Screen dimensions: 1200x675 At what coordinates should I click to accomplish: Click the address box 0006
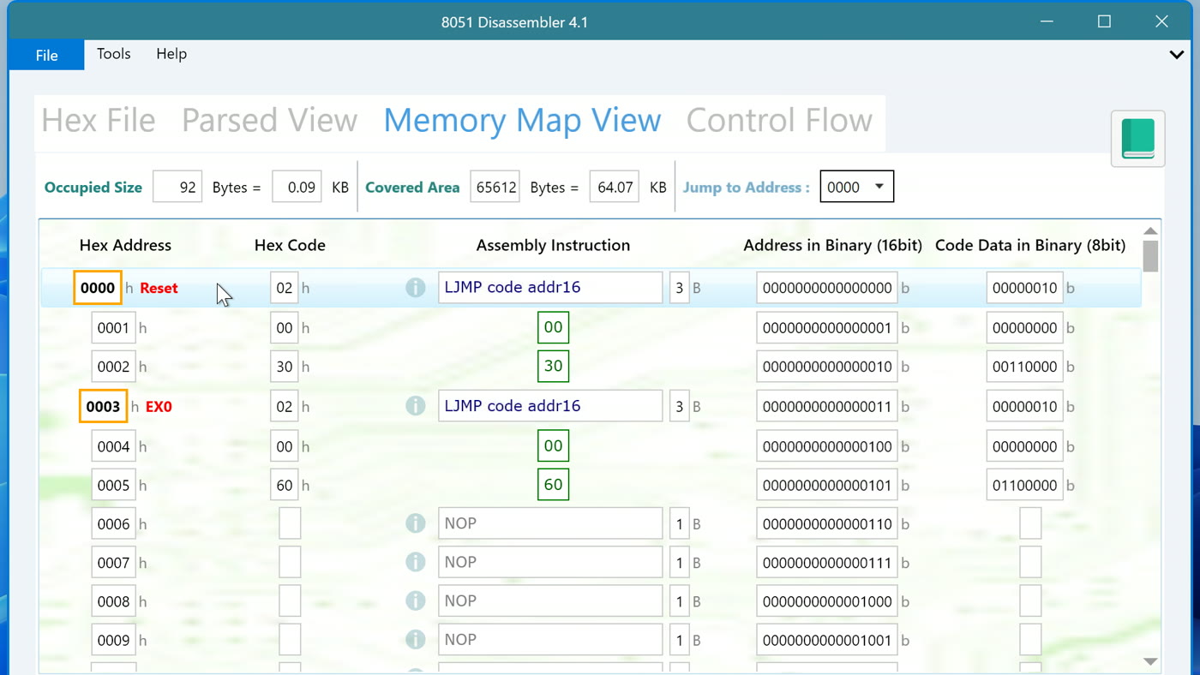(x=113, y=523)
